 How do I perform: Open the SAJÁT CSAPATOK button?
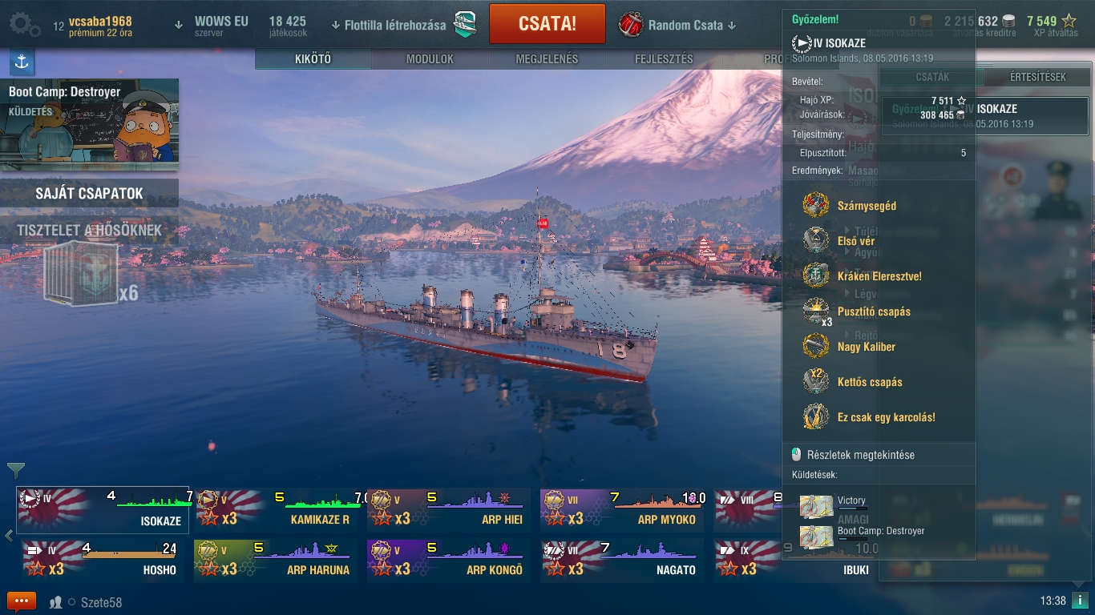point(89,193)
